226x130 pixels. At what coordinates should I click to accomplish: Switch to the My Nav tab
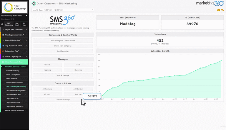(x=24, y=24)
